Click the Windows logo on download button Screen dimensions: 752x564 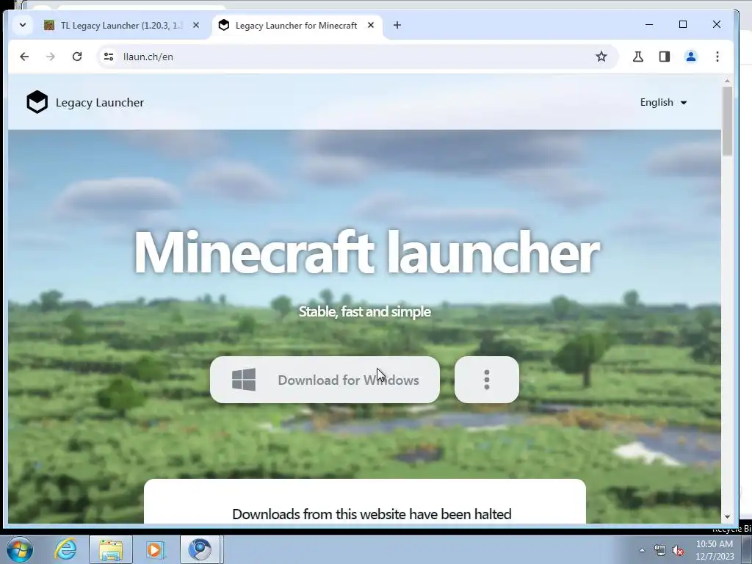click(x=244, y=380)
